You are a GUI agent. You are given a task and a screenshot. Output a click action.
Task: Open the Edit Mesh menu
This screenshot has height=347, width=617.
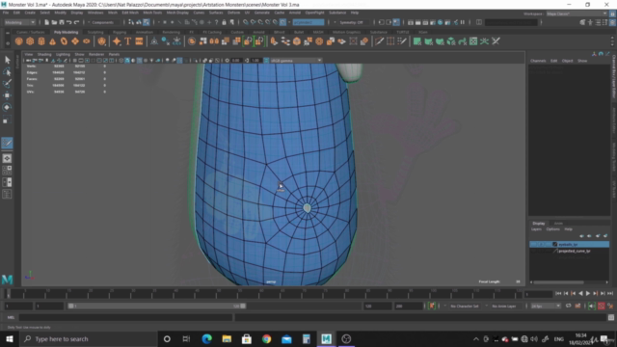(130, 13)
